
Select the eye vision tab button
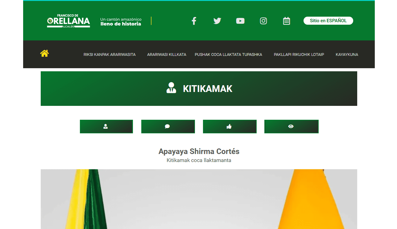292,127
